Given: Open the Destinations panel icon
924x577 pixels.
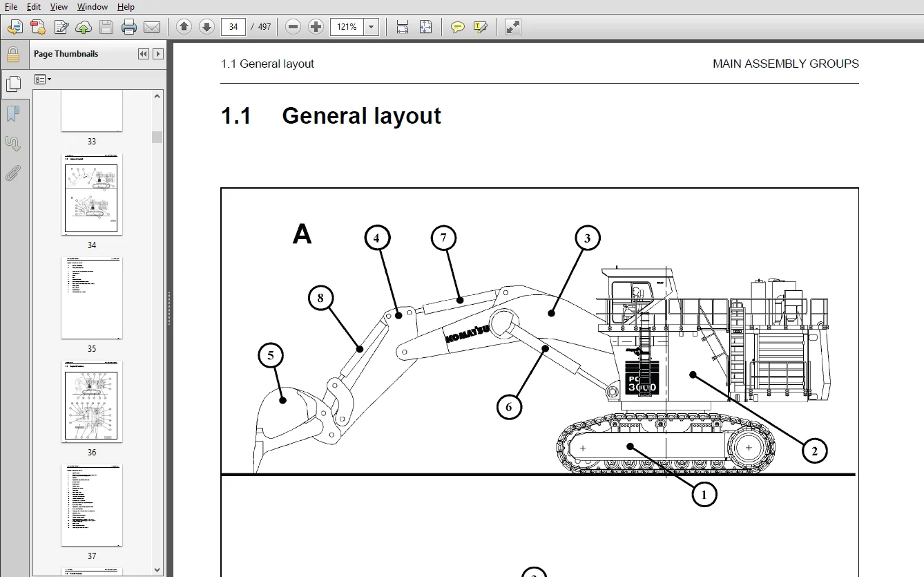Looking at the screenshot, I should (x=12, y=143).
